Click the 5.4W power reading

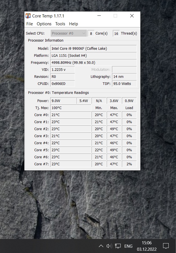coord(84,101)
